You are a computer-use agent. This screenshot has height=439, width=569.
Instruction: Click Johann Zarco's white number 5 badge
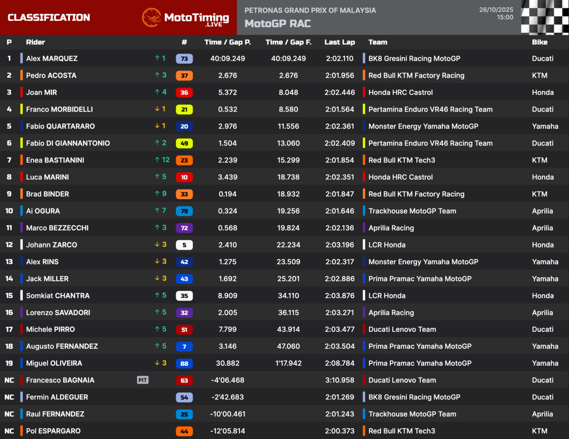click(x=184, y=245)
